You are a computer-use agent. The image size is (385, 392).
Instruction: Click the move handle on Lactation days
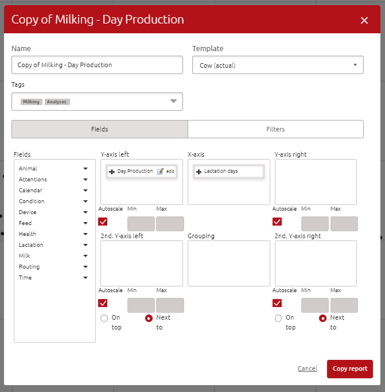coord(199,172)
